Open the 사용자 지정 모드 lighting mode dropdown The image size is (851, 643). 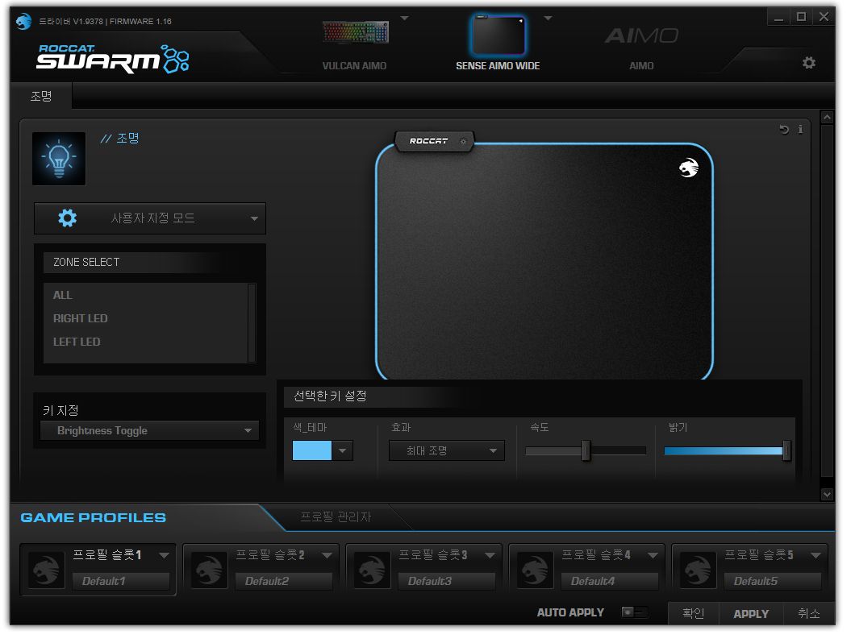pos(150,218)
